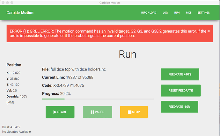Click the Vel 0.0 readout
Viewport: 220px width, 136px height.
pyautogui.click(x=12, y=91)
